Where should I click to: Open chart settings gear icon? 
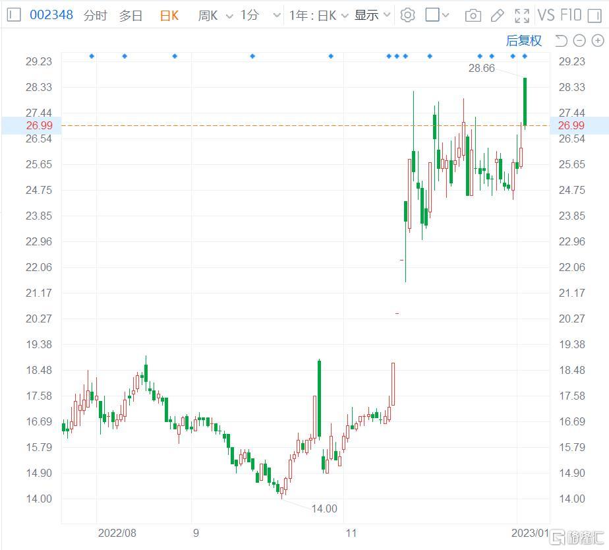pos(407,15)
